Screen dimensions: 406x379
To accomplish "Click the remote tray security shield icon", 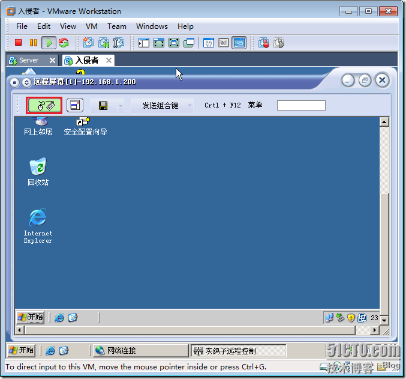I will tap(351, 318).
